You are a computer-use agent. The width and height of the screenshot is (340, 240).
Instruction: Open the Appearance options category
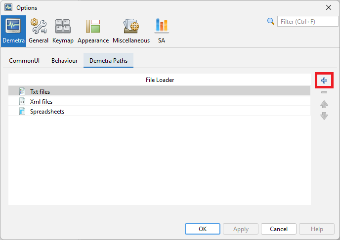point(93,31)
